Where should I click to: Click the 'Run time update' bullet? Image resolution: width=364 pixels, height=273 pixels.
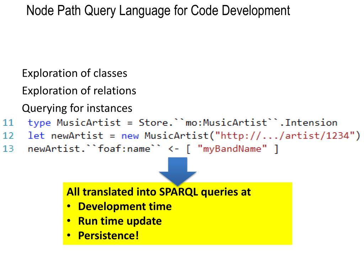(x=120, y=221)
